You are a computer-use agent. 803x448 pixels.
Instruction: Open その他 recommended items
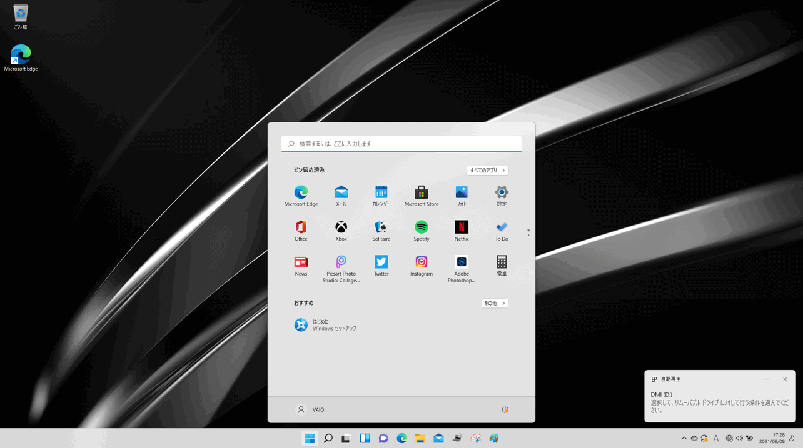(494, 303)
